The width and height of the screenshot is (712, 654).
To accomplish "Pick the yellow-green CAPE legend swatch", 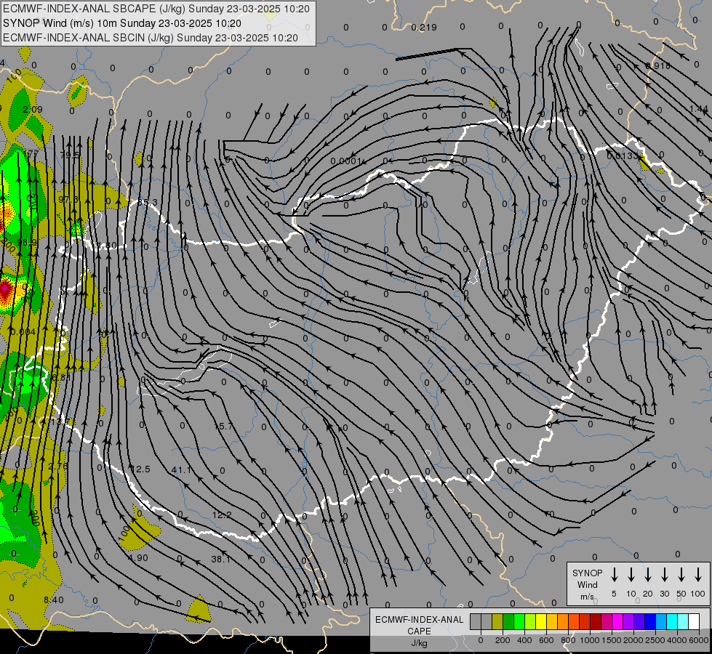I will click(x=530, y=621).
